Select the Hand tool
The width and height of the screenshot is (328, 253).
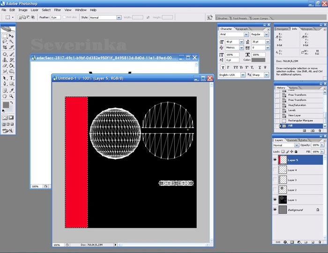[x=5, y=96]
